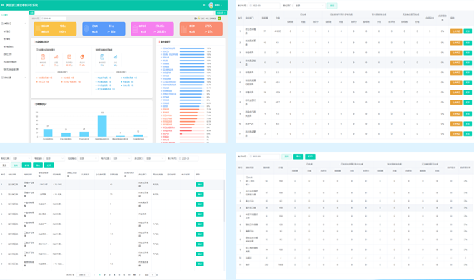Click the teal search button next to the department dropdown
The width and height of the screenshot is (474, 280).
coord(332,6)
